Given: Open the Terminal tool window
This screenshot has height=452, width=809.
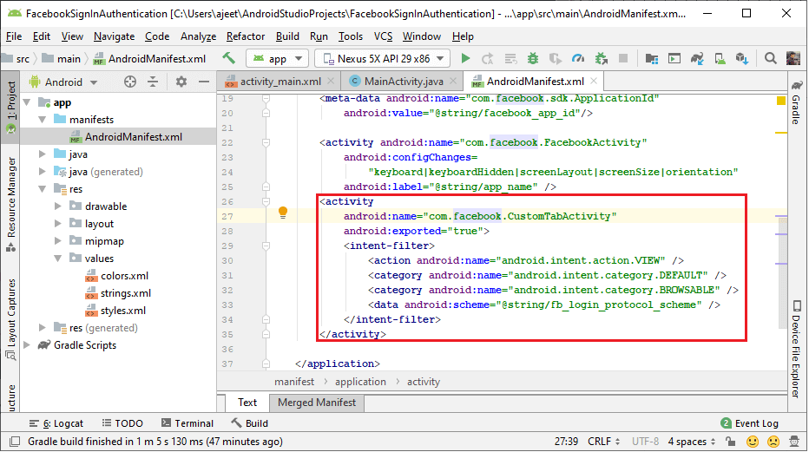Looking at the screenshot, I should 187,423.
